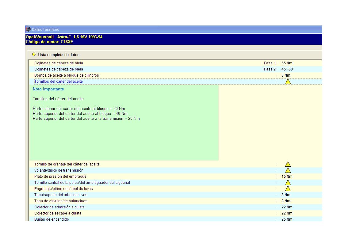Open warning icon for Tornillos del cárter del aceite
344x243 pixels.
288,82
